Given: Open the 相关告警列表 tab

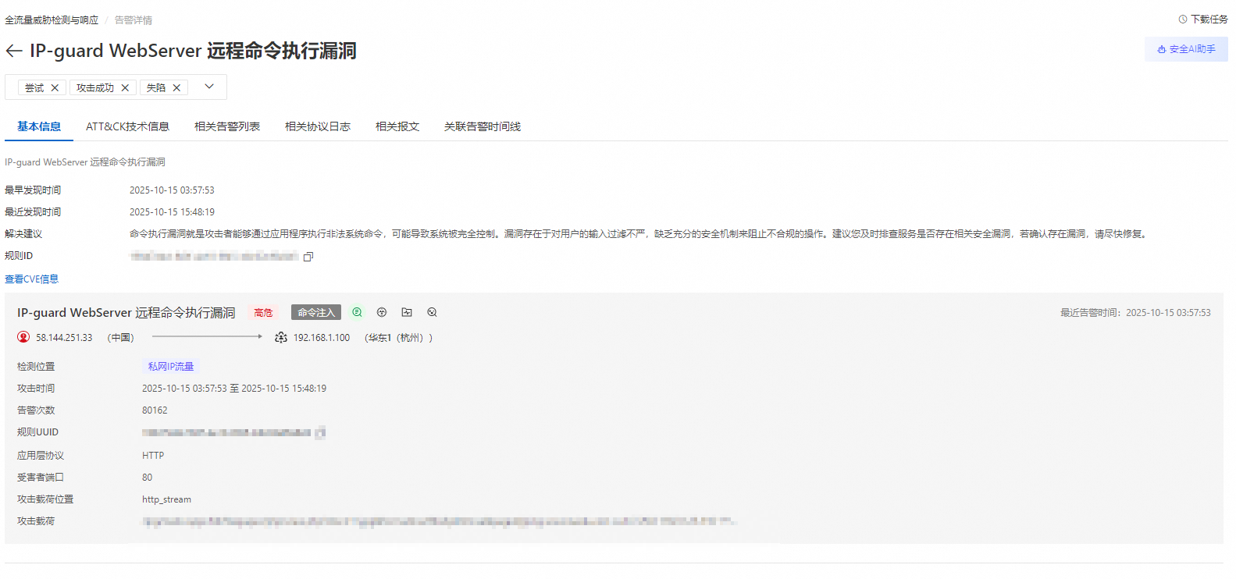Looking at the screenshot, I should click(x=227, y=126).
